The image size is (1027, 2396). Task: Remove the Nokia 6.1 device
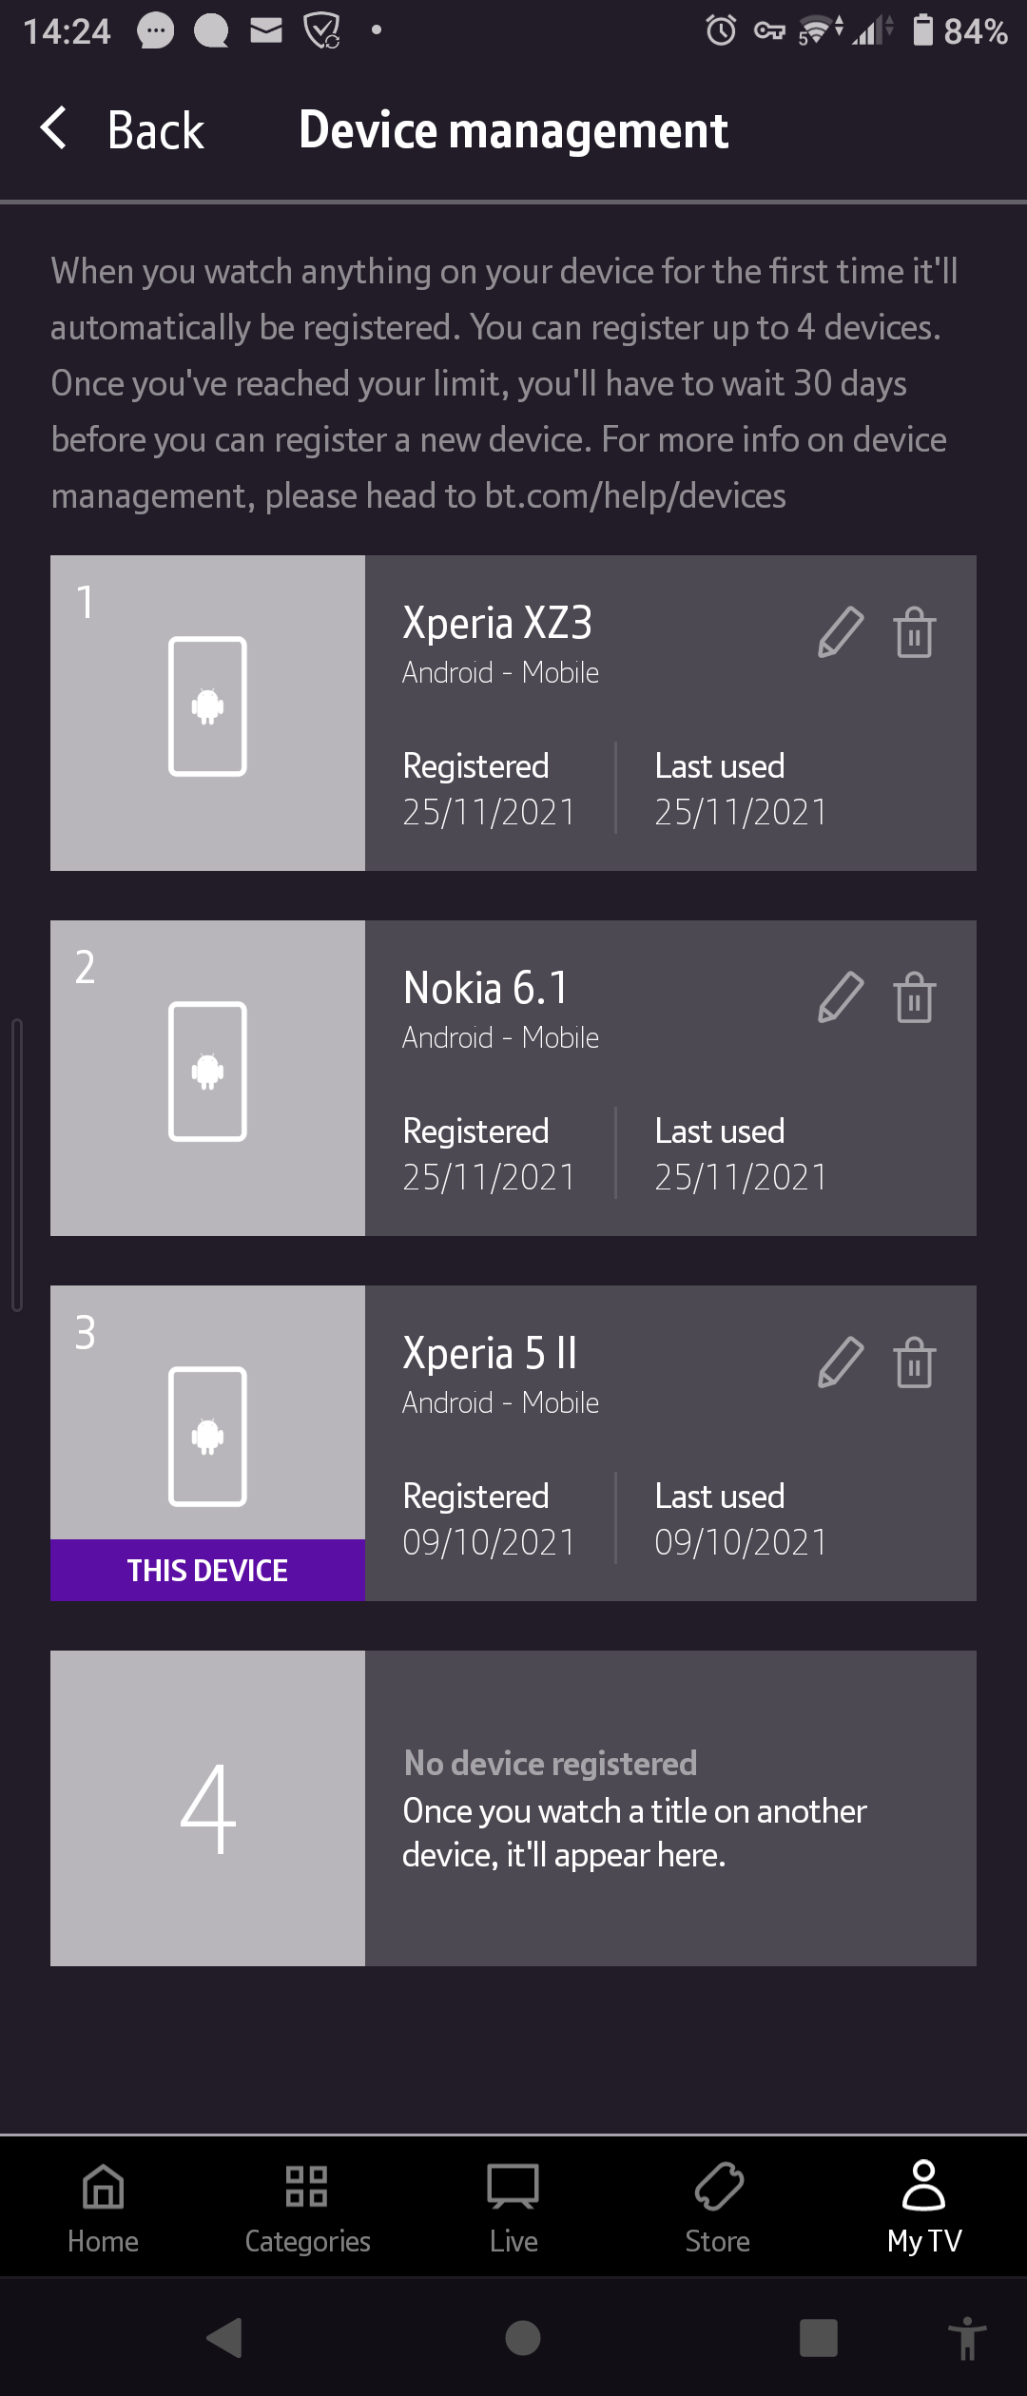point(914,997)
